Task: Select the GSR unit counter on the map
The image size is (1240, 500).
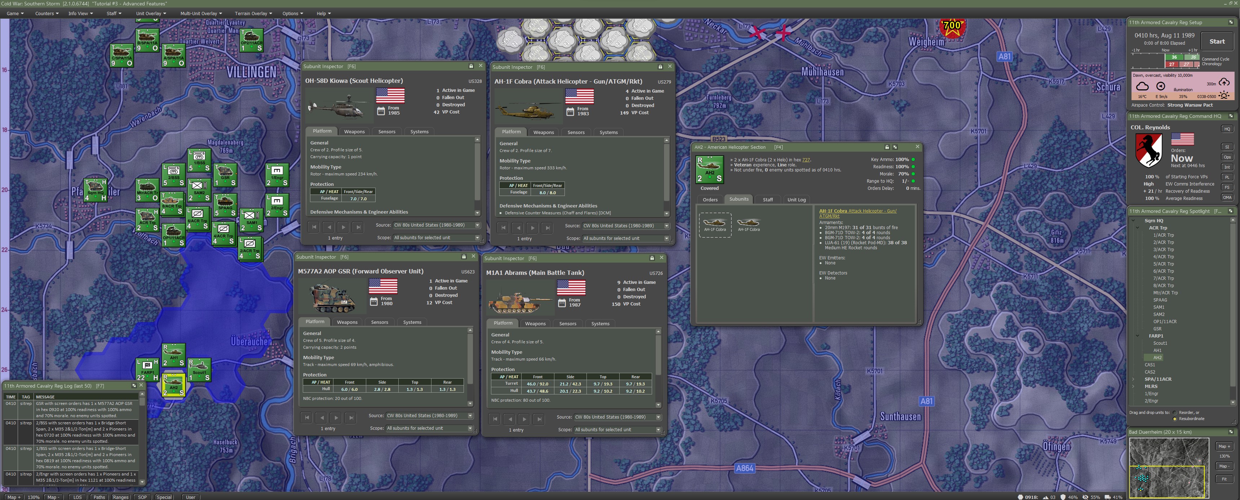Action: point(225,175)
